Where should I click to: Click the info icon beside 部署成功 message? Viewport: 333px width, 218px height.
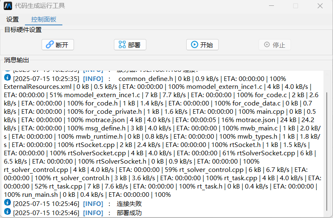pyautogui.click(x=7, y=212)
